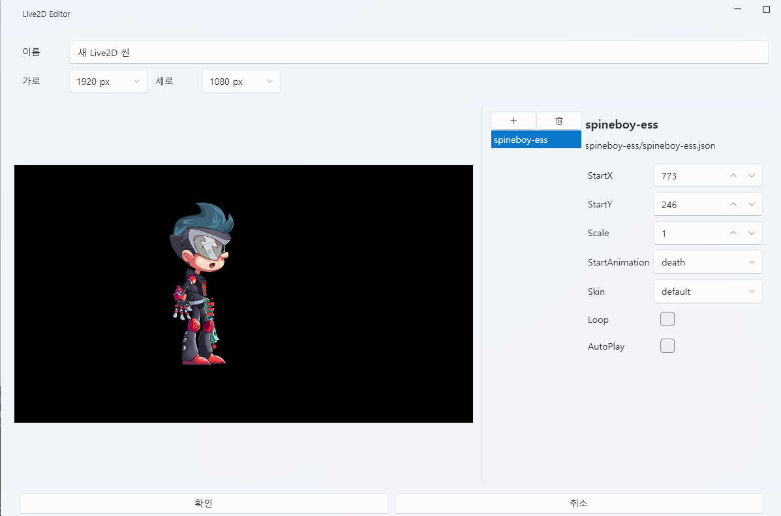781x516 pixels.
Task: Add a new model using the + icon
Action: pos(513,121)
